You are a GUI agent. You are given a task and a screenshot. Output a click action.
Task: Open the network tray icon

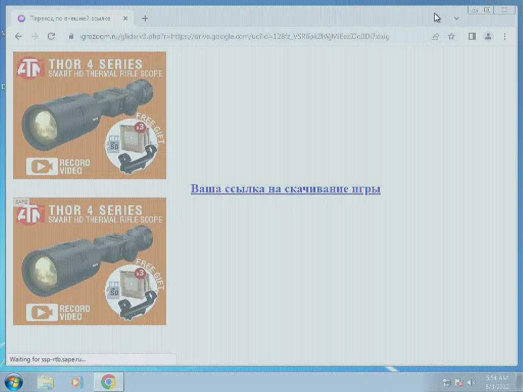446,382
